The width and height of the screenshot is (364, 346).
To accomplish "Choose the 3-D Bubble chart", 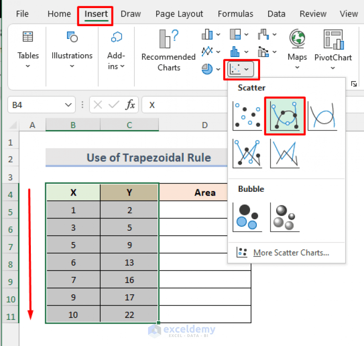I will coord(285,217).
